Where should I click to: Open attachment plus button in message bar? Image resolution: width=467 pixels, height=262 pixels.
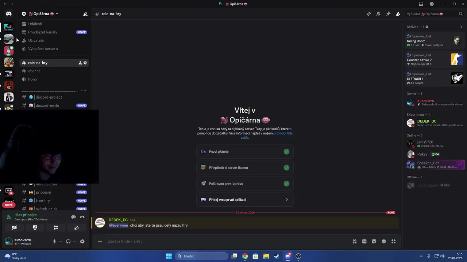(100, 241)
